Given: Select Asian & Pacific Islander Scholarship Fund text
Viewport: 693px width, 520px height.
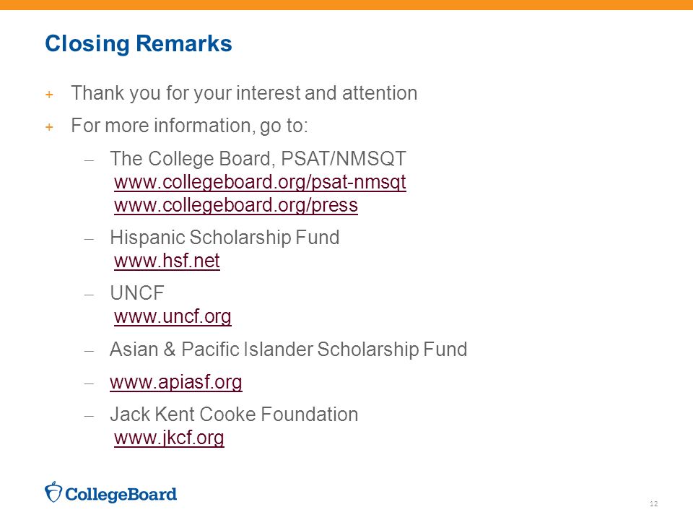Looking at the screenshot, I should (288, 350).
